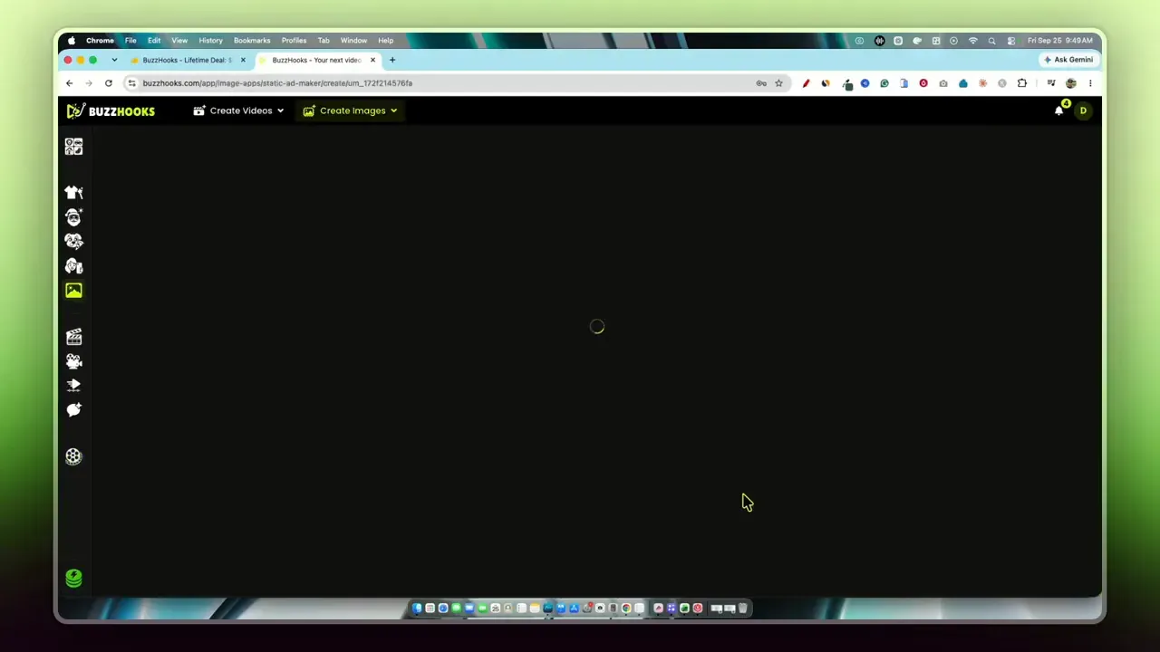Open the highlighted image icon in sidebar
The width and height of the screenshot is (1160, 652).
[73, 291]
